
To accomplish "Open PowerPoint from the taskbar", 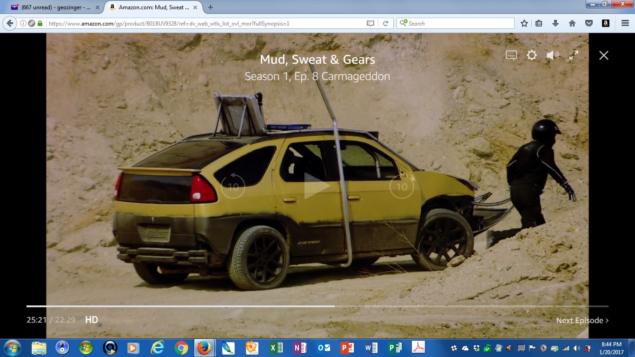I will (x=347, y=348).
